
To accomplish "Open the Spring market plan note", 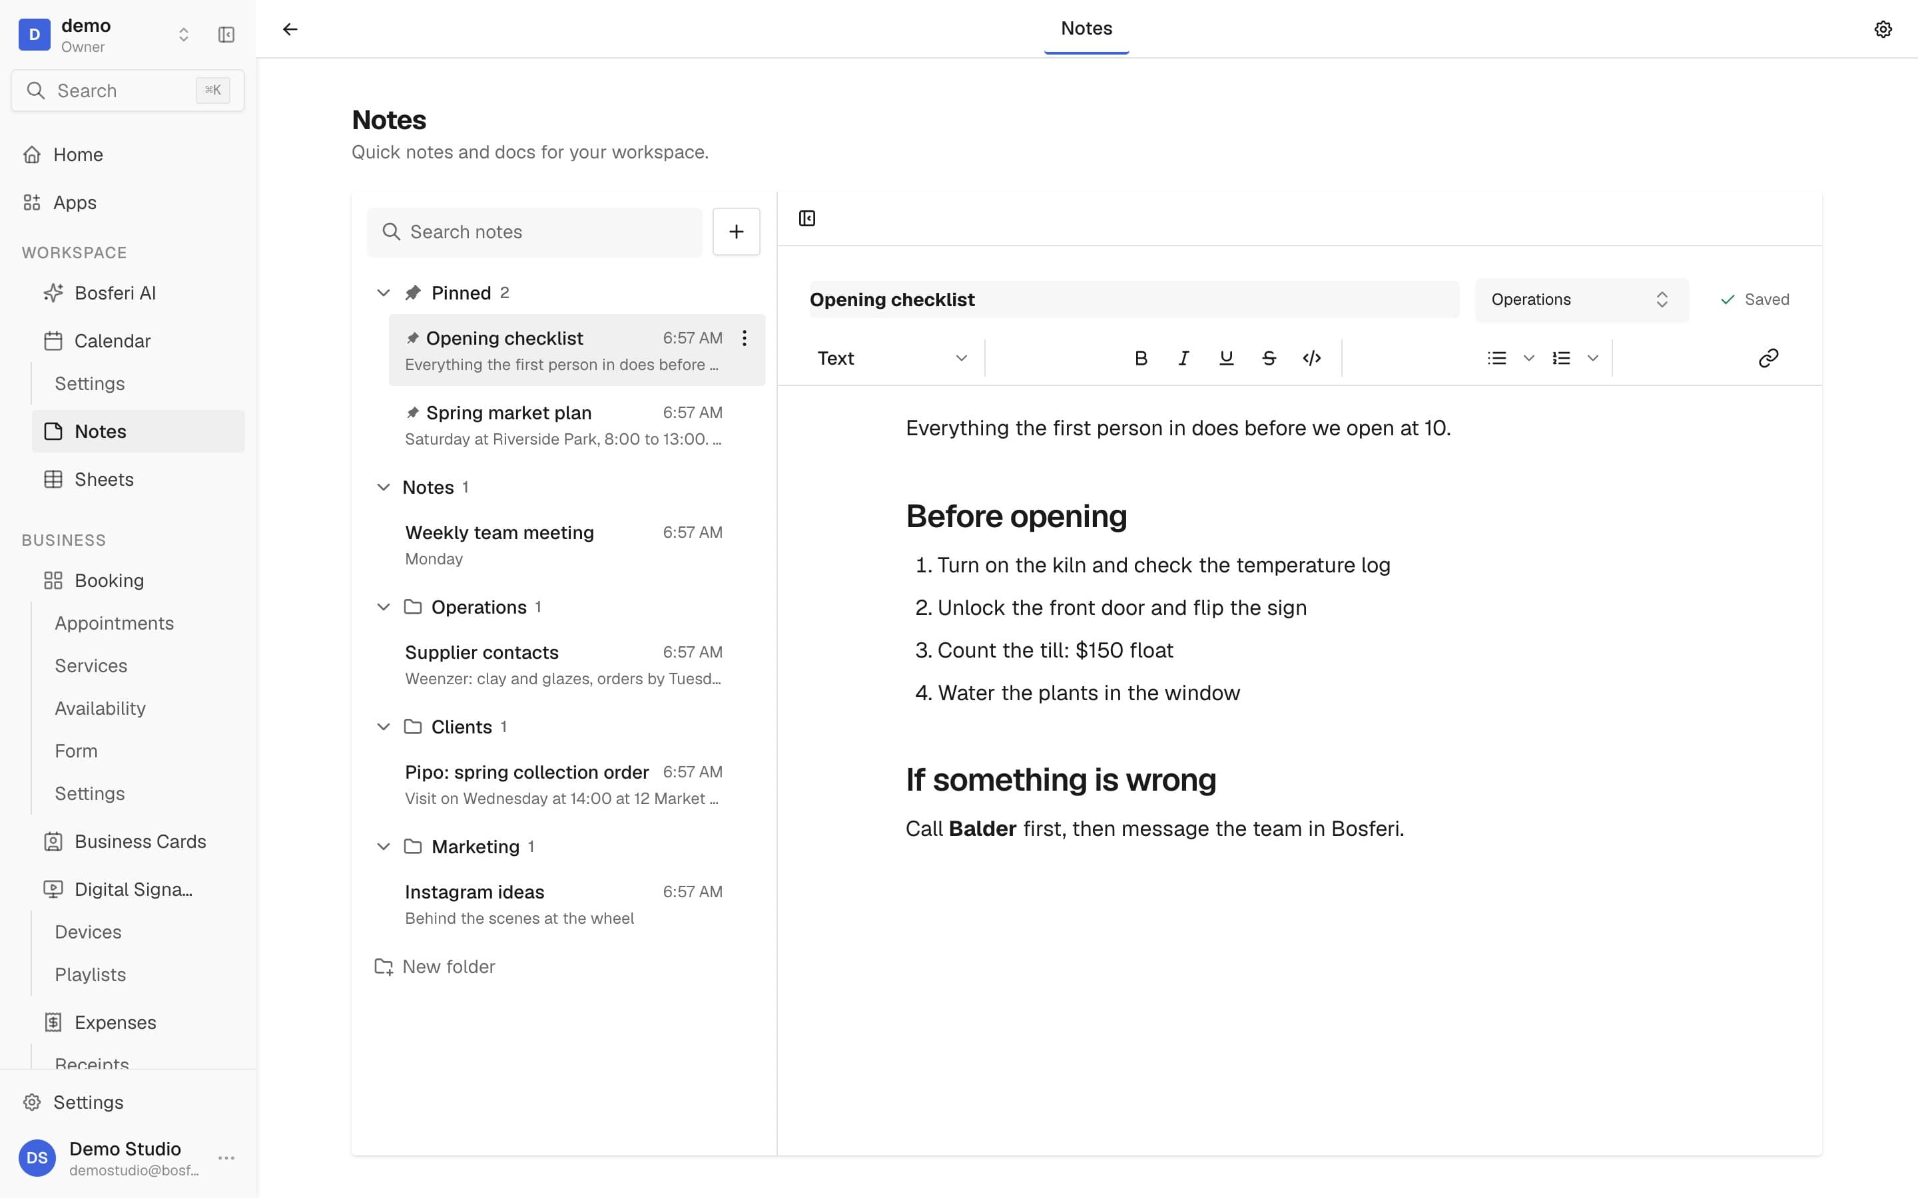I will click(x=577, y=425).
